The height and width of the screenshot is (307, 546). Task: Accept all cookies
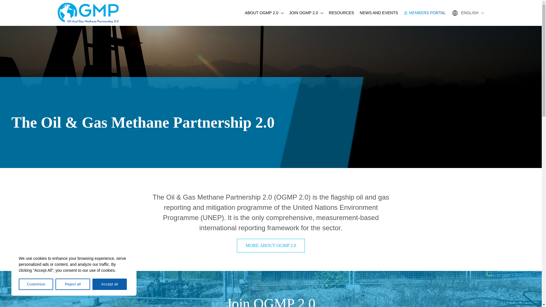109,284
